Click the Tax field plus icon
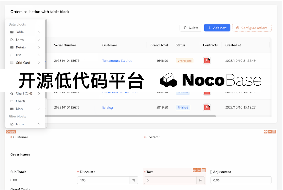Viewport: 283px width, 190px height. [199, 170]
